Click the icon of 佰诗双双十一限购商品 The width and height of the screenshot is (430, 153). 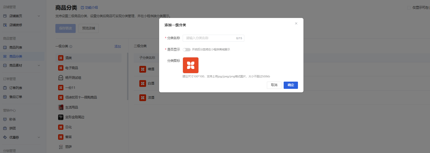point(61,97)
